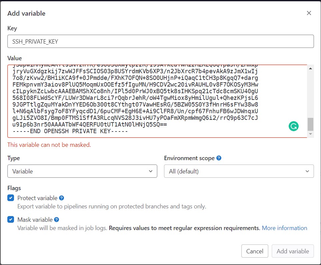This screenshot has width=321, height=265.
Task: Expand the Environment scope dropdown chevron
Action: tap(307, 171)
